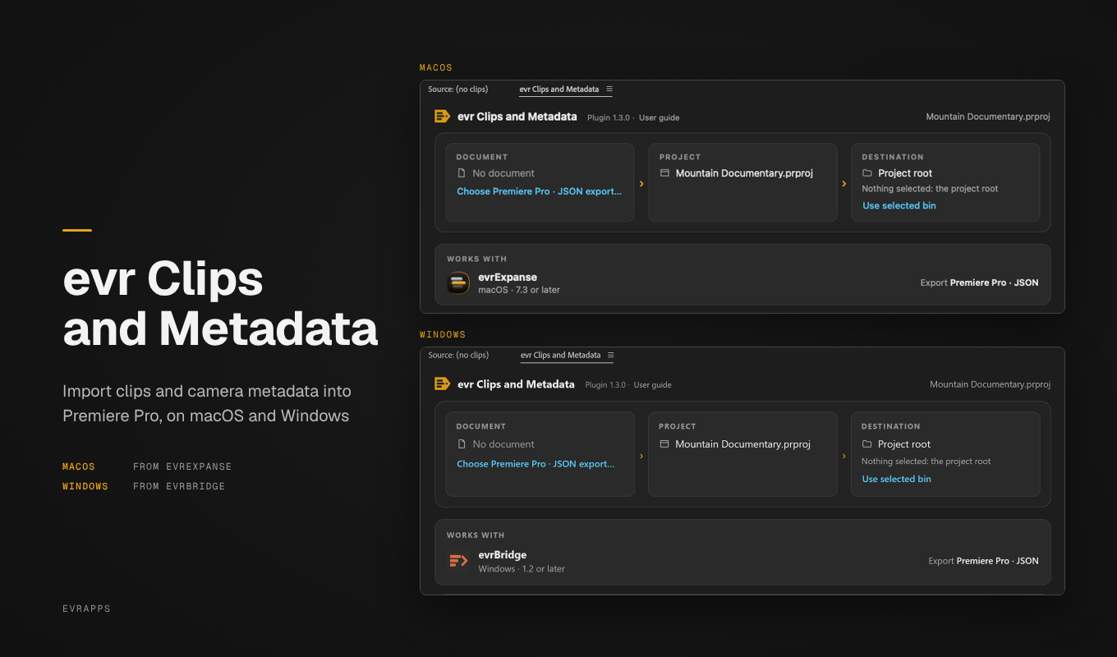Click "No document" in the macOS Document card

point(503,173)
